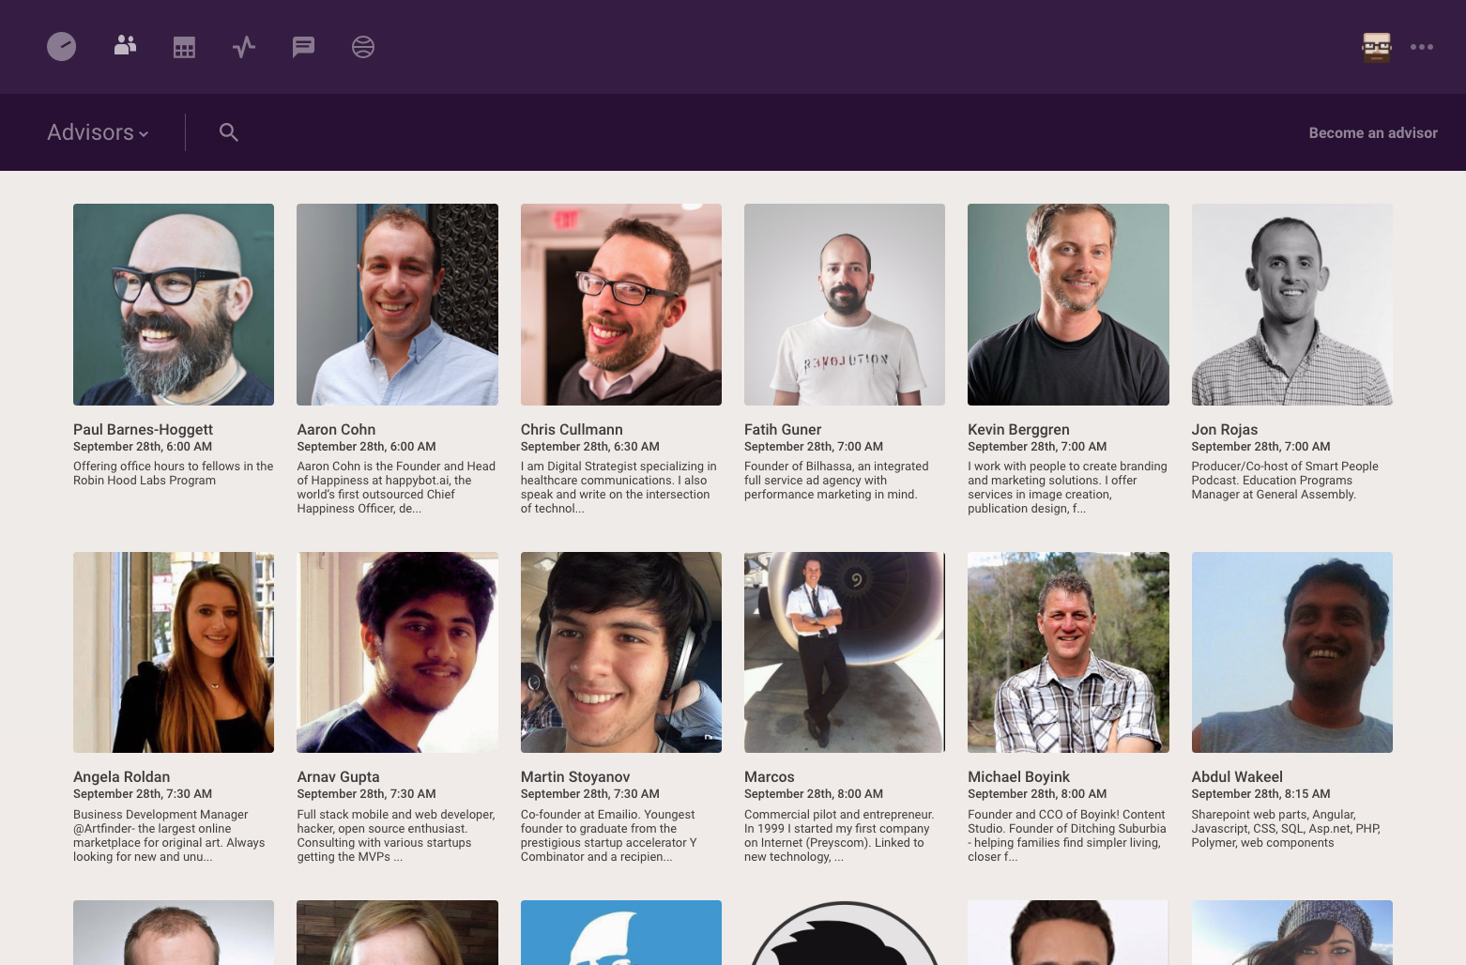Image resolution: width=1466 pixels, height=965 pixels.
Task: Click the user avatar in top bar
Action: click(1376, 47)
